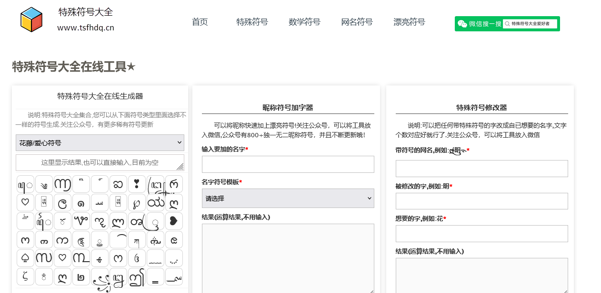This screenshot has width=601, height=293.
Task: Expand the symbol type selector list
Action: (x=100, y=142)
